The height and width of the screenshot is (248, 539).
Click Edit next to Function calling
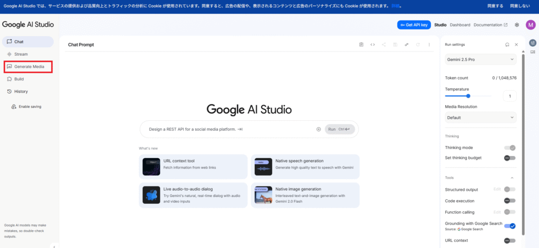[x=497, y=212]
